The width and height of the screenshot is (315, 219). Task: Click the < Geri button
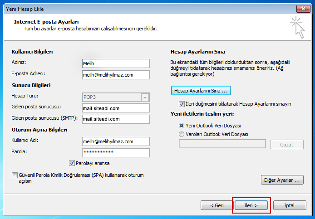(x=217, y=205)
